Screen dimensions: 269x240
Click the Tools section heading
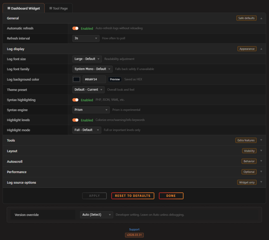tap(11, 140)
